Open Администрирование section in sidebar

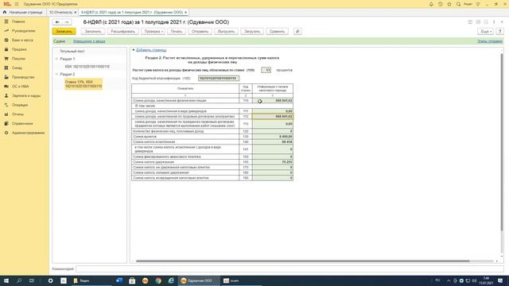click(29, 133)
